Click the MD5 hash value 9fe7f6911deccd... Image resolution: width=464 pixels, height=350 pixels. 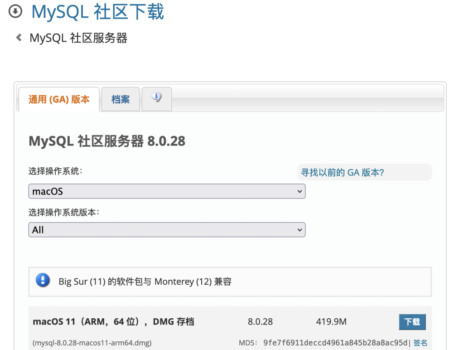335,343
